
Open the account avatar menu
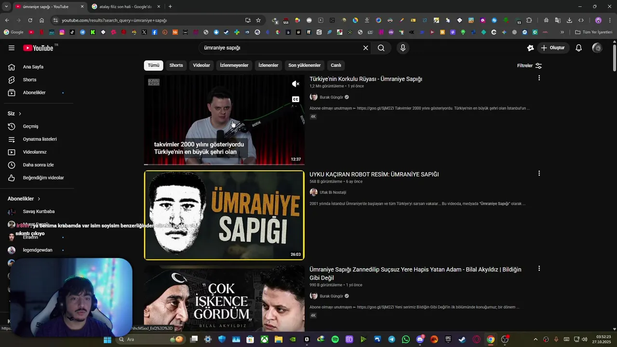pyautogui.click(x=597, y=48)
